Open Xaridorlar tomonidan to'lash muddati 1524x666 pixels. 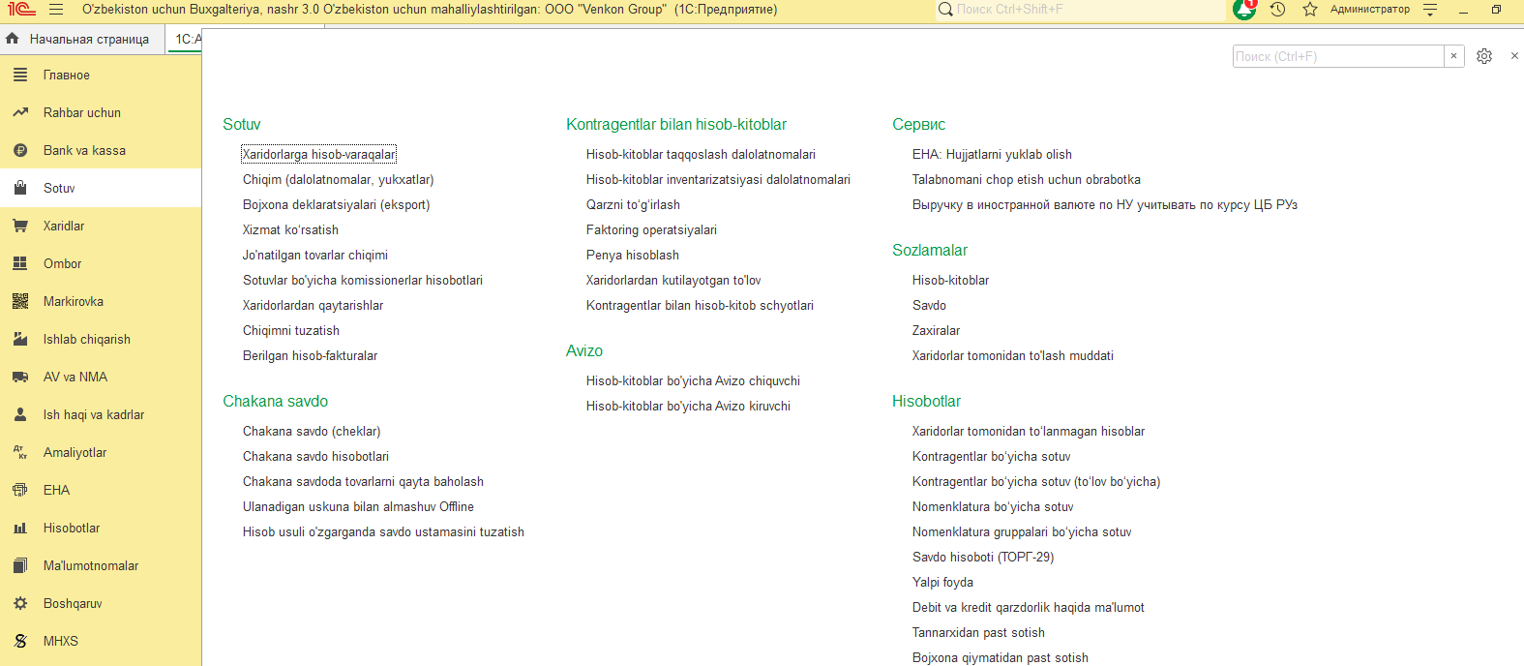pos(1012,355)
